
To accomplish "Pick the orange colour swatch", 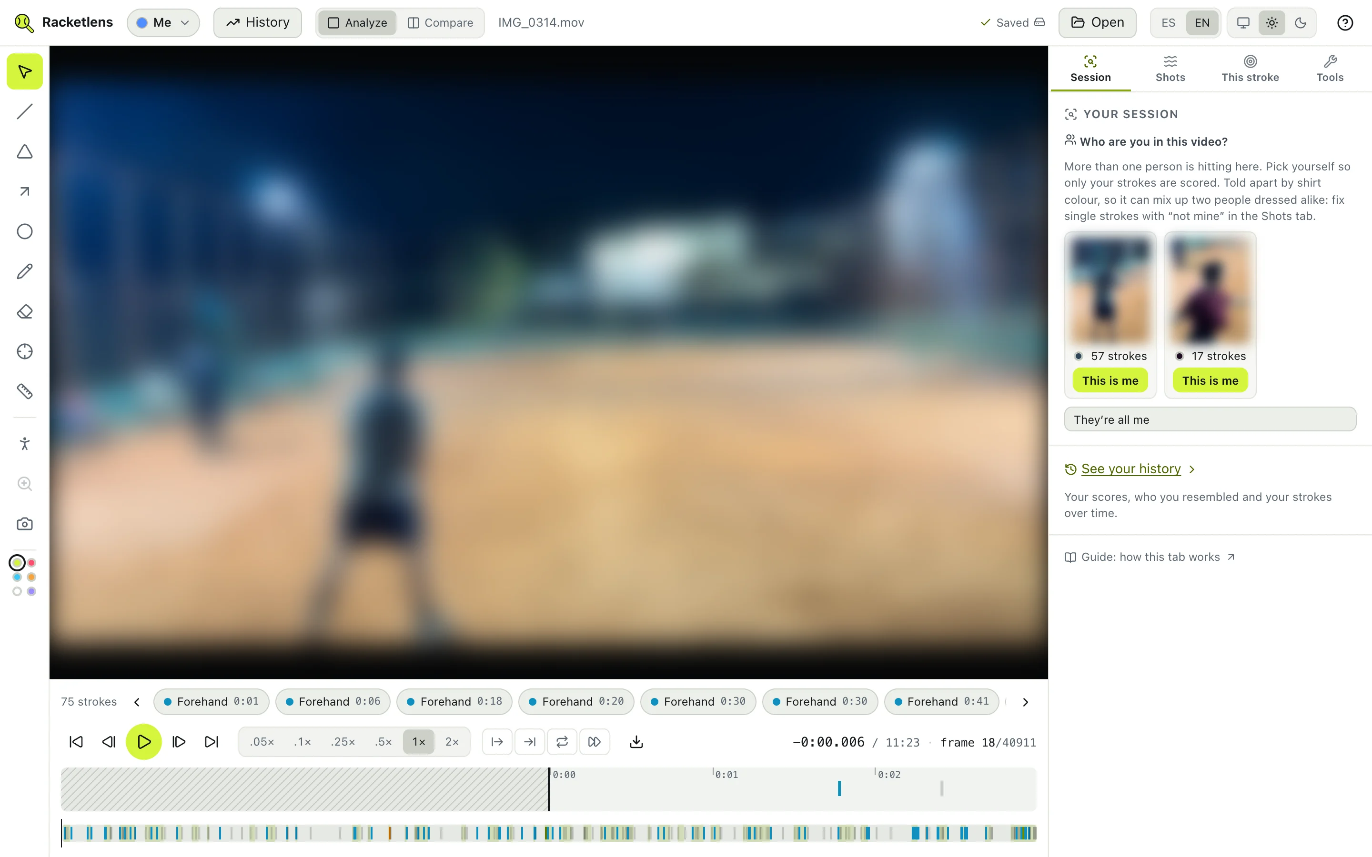I will pyautogui.click(x=32, y=577).
